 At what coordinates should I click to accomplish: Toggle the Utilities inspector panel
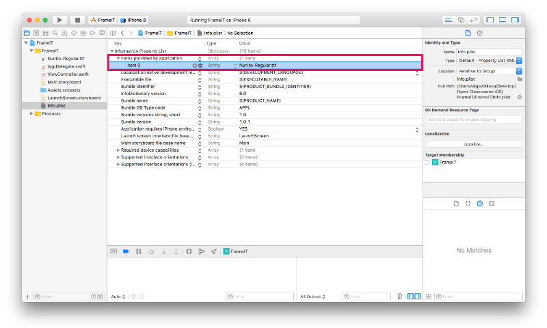tap(516, 20)
